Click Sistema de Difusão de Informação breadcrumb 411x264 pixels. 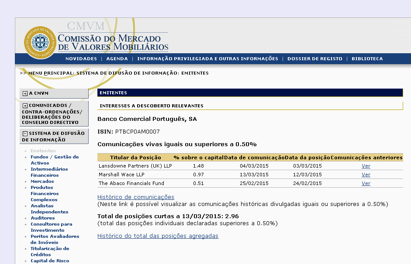127,73
